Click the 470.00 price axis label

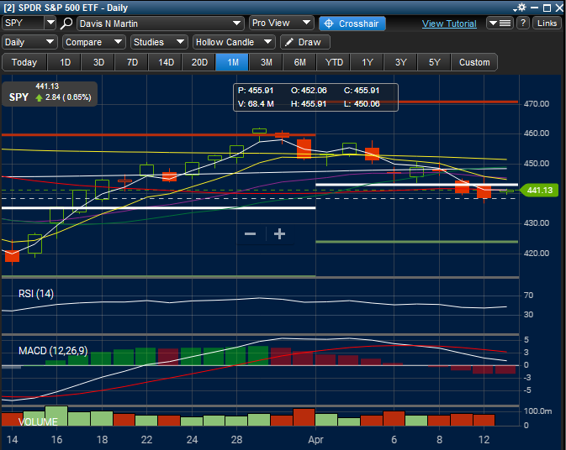(x=537, y=104)
